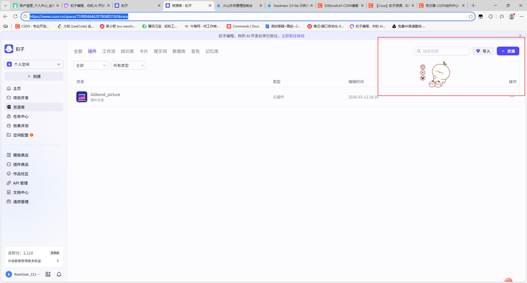Switch to GGBondlctrl-CSDN博客 browser tab
527x283 pixels.
click(341, 5)
